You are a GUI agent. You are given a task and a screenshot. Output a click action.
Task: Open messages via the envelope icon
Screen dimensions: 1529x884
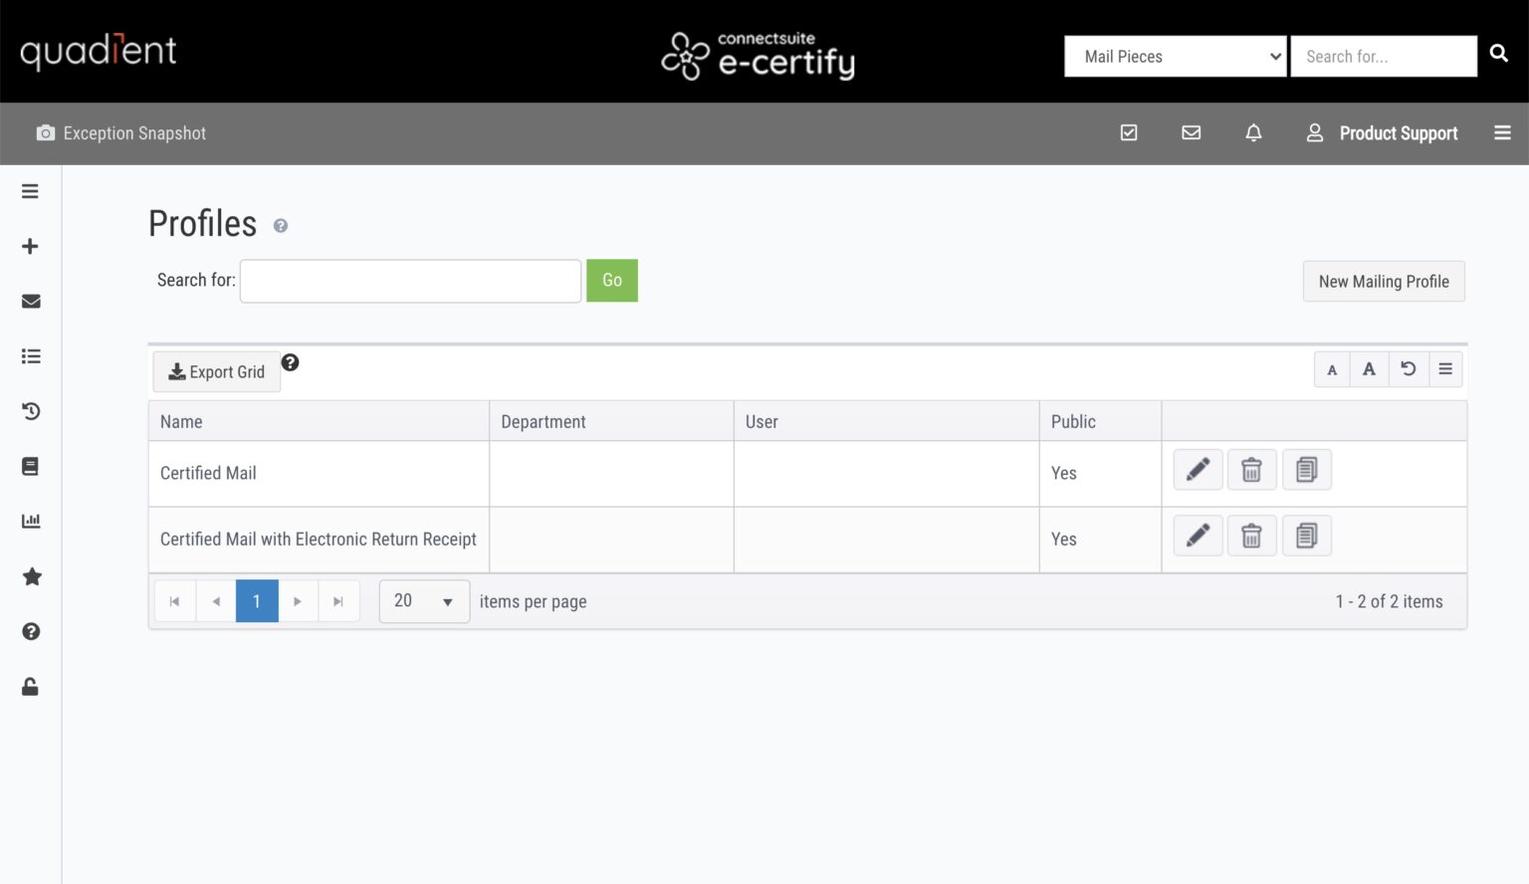tap(1191, 132)
